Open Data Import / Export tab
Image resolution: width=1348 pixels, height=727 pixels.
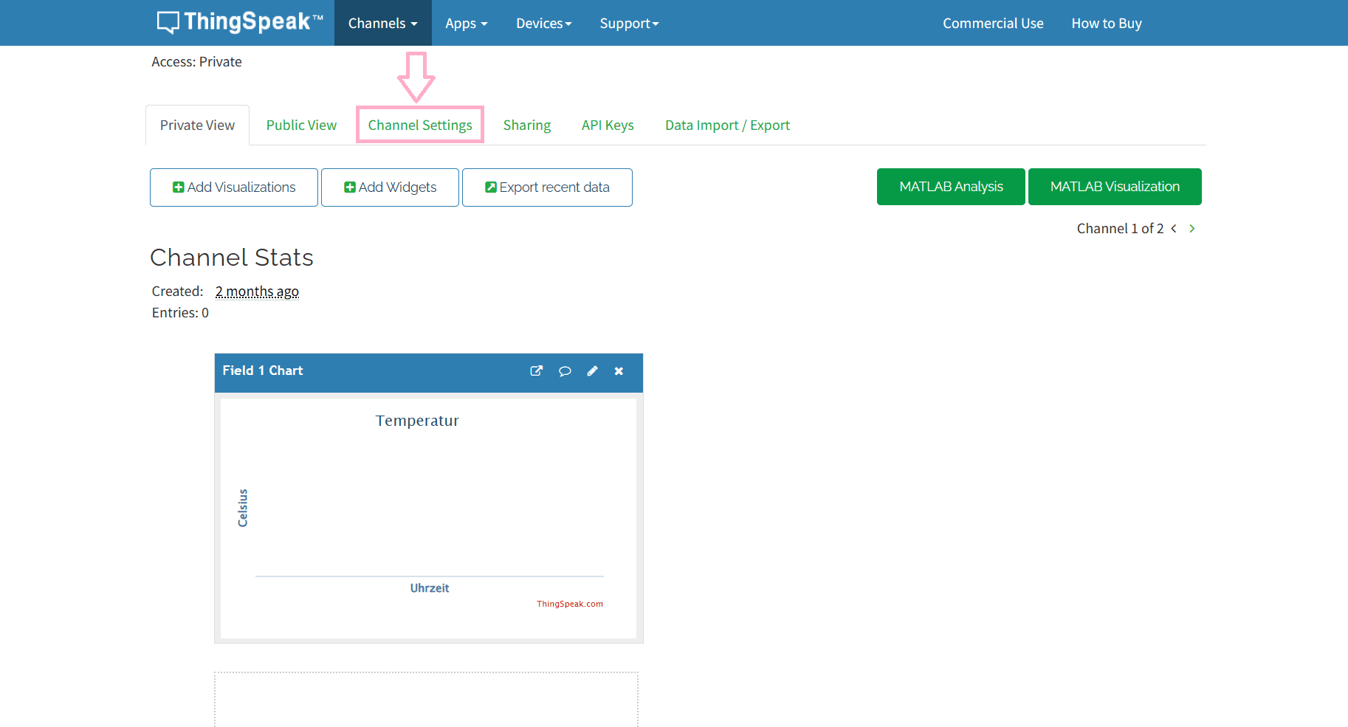pos(727,125)
